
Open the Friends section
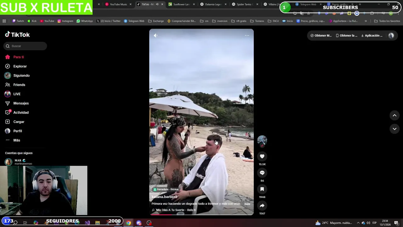(15, 85)
